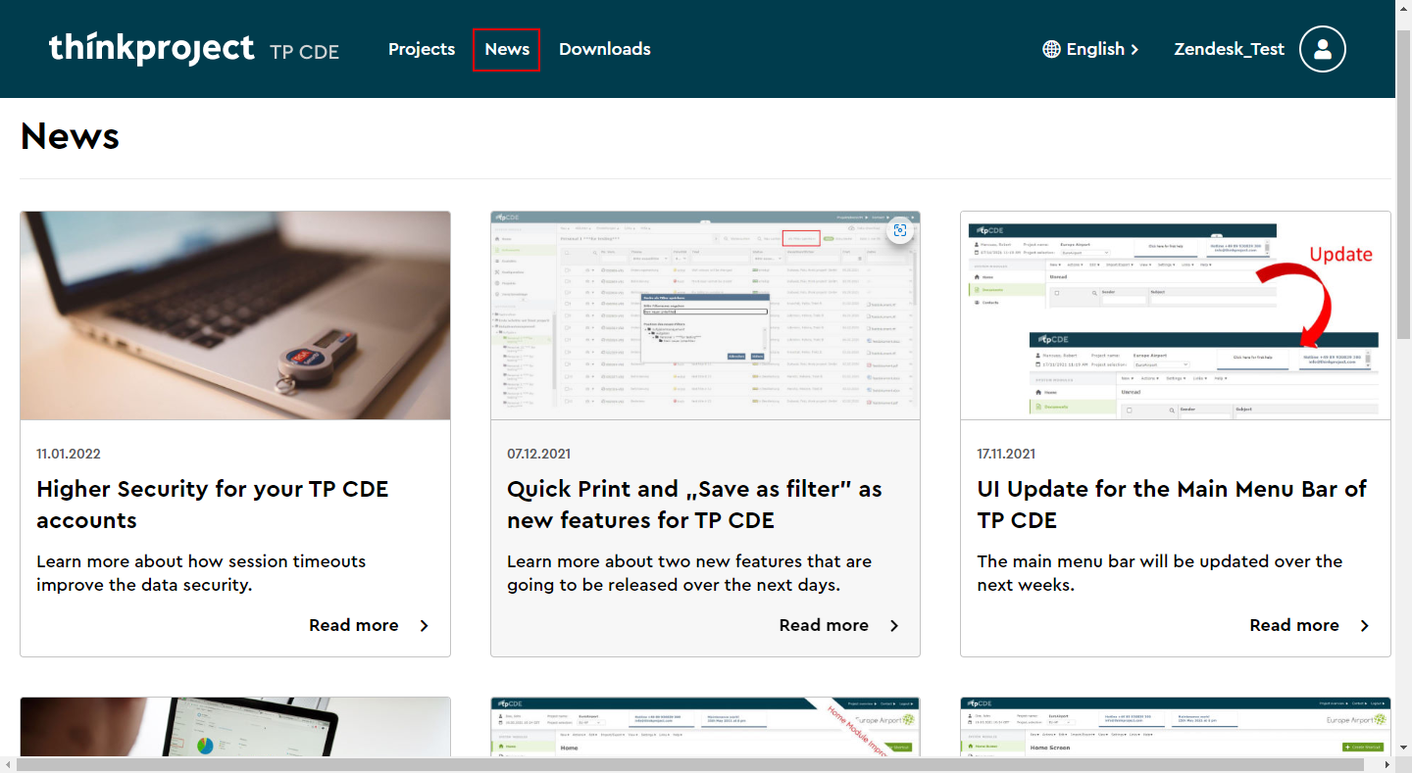The image size is (1412, 773).
Task: Open the Projects menu item
Action: click(x=422, y=49)
